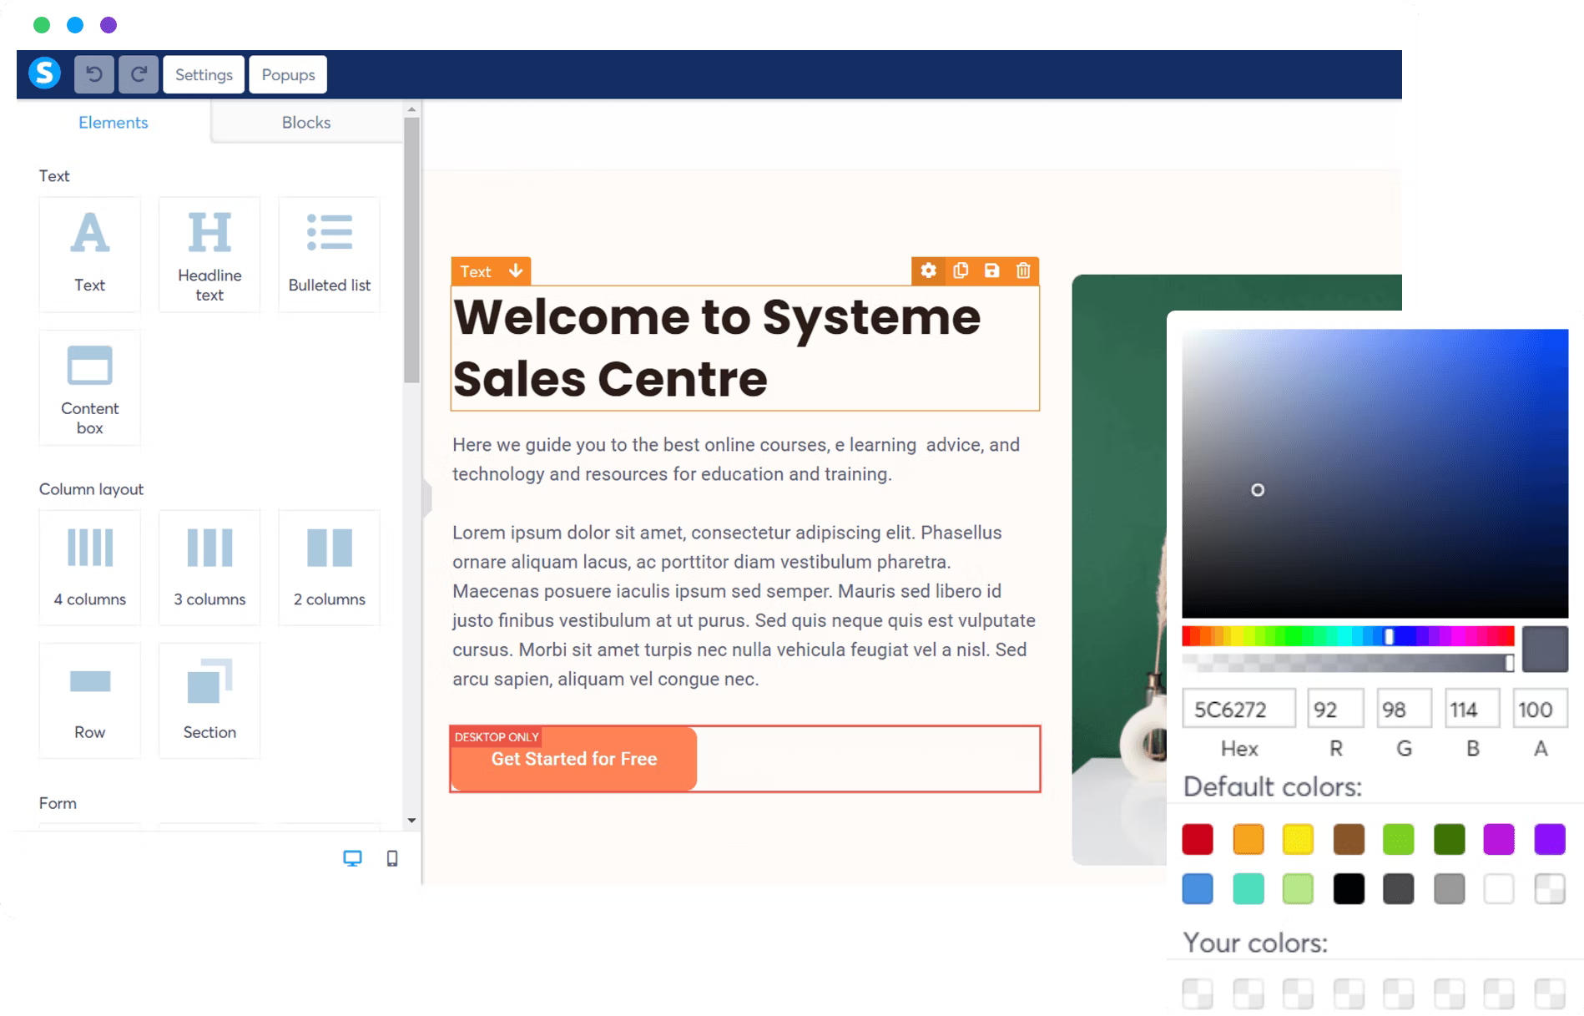Click the G value field
The image size is (1584, 1016).
[x=1404, y=710]
